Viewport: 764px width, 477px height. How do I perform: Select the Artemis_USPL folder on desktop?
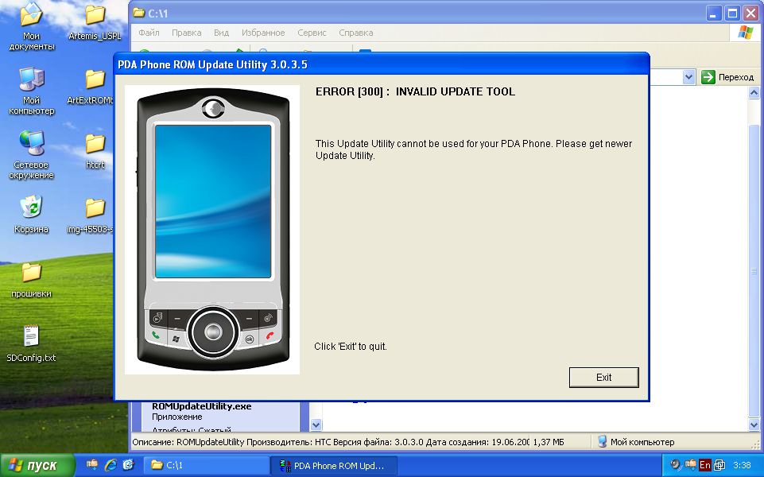point(95,22)
